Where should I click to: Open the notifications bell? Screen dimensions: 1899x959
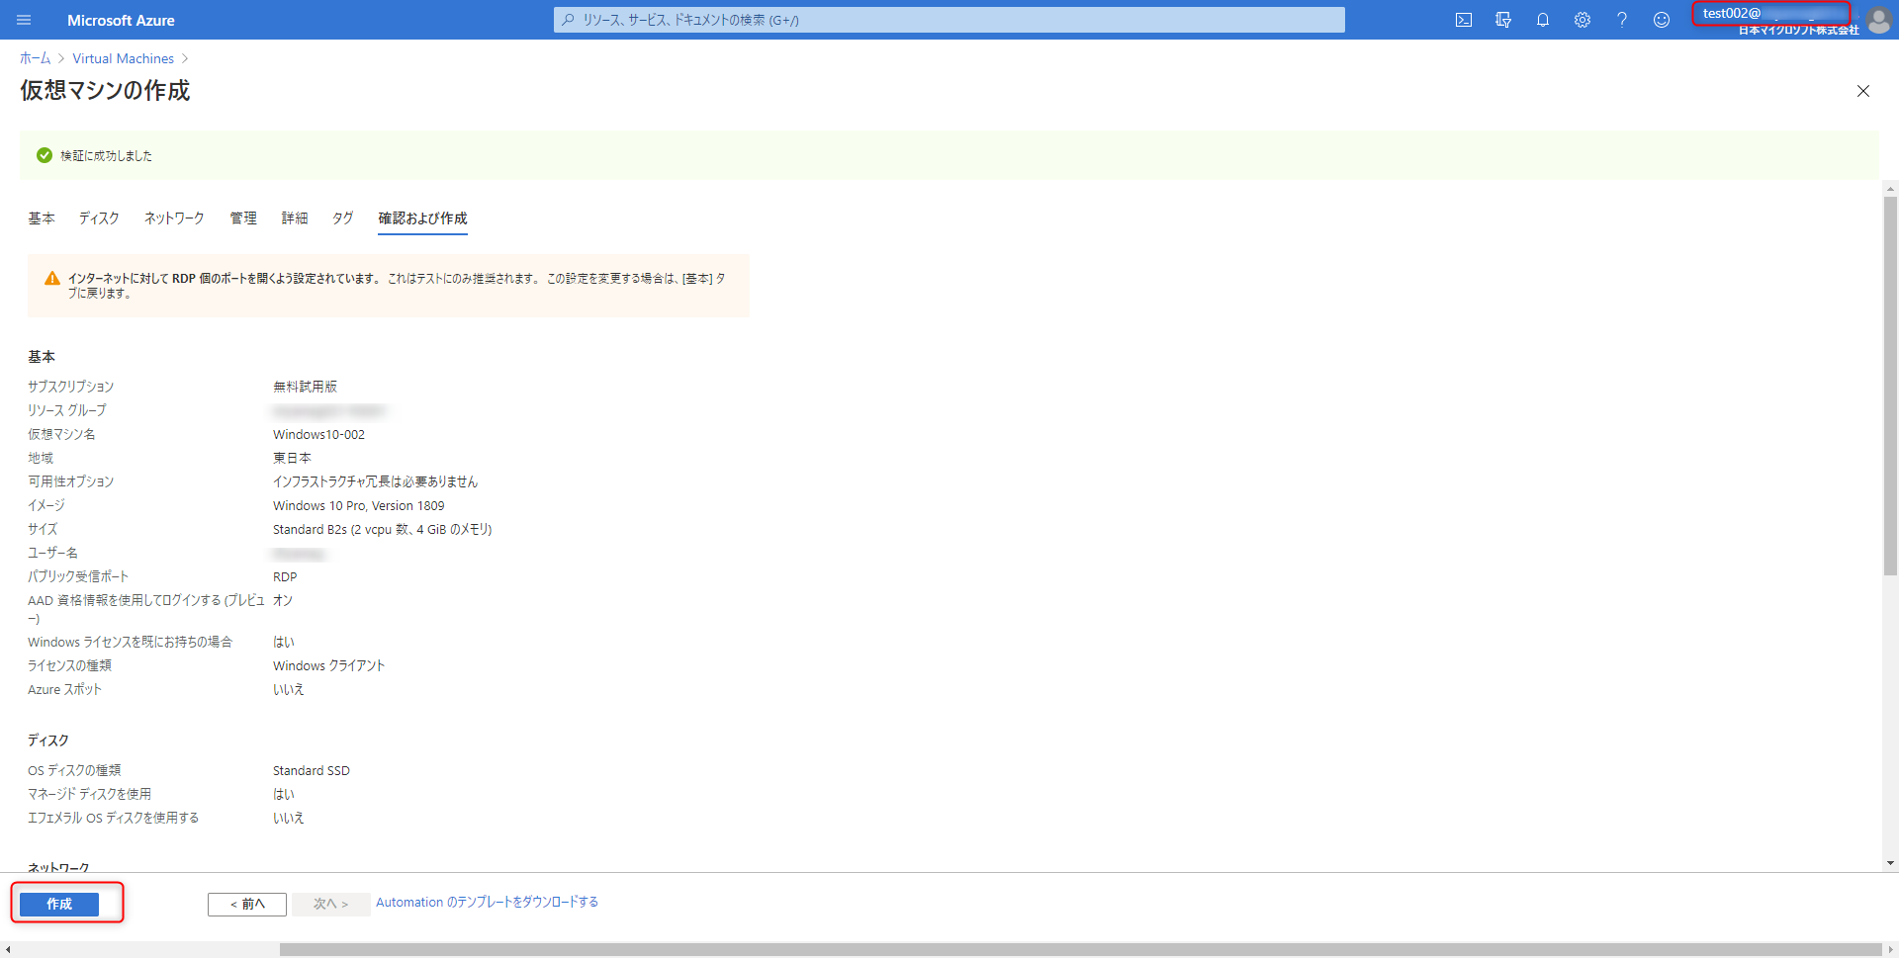click(x=1543, y=20)
